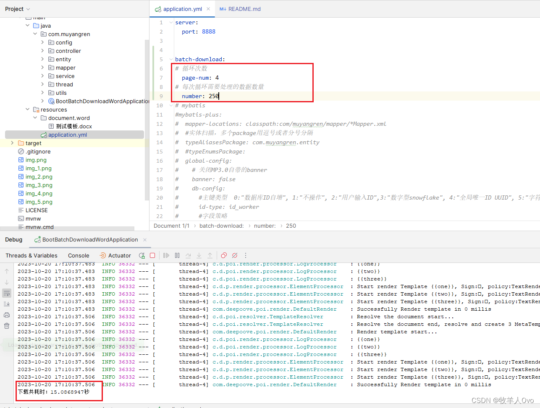540x408 pixels.
Task: Expand the utils package
Action: point(42,93)
